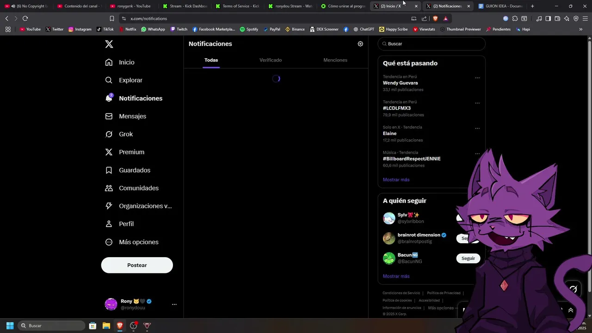Click the Windows taskbar Buscar box

[51, 326]
